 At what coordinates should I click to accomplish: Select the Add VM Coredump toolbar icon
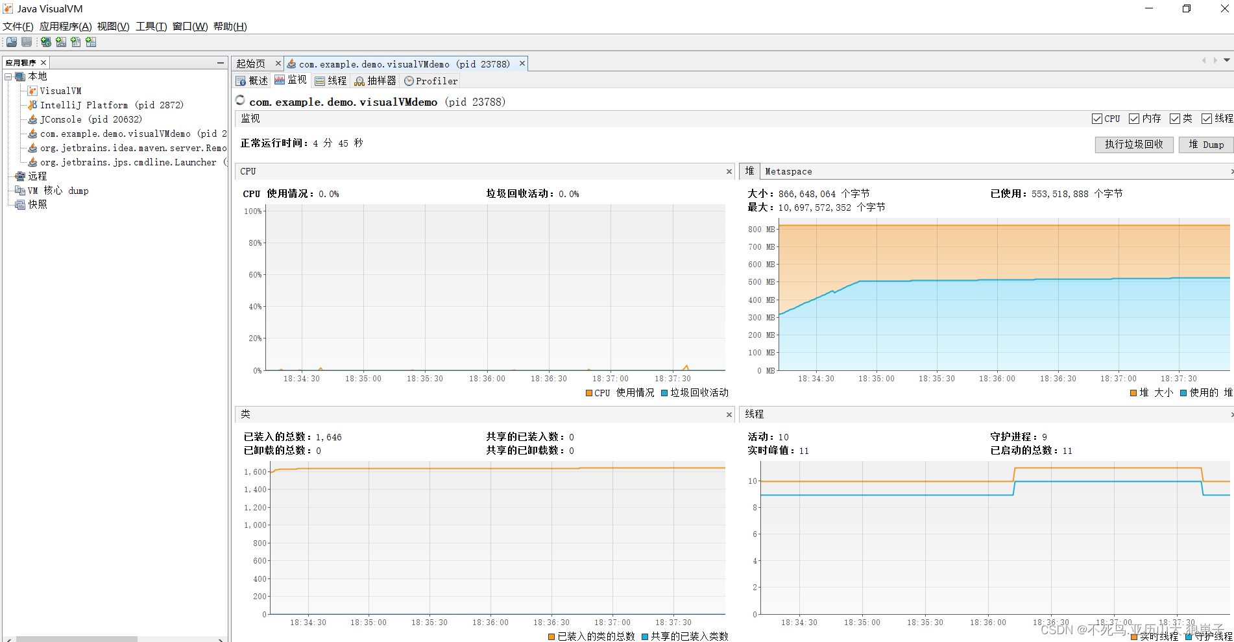[x=76, y=42]
